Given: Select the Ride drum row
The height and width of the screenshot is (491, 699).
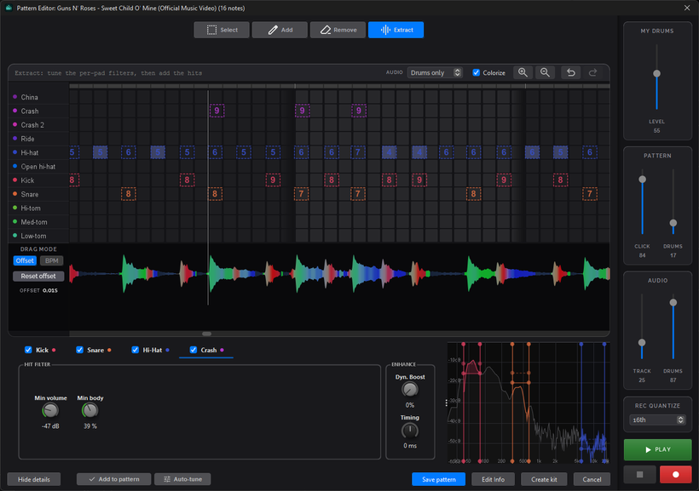Looking at the screenshot, I should coord(38,139).
